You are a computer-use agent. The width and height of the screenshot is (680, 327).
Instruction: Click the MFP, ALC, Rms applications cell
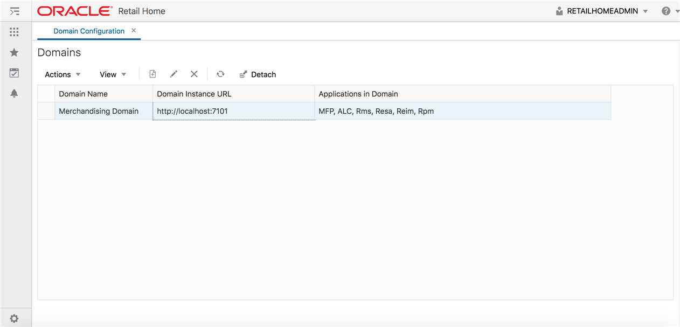(x=463, y=111)
